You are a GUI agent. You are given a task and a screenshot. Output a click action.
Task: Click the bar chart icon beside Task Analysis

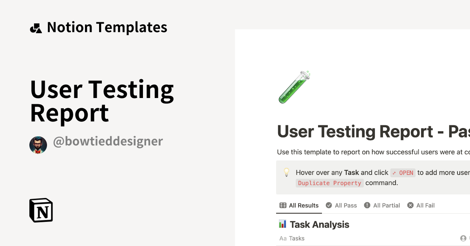pyautogui.click(x=282, y=224)
